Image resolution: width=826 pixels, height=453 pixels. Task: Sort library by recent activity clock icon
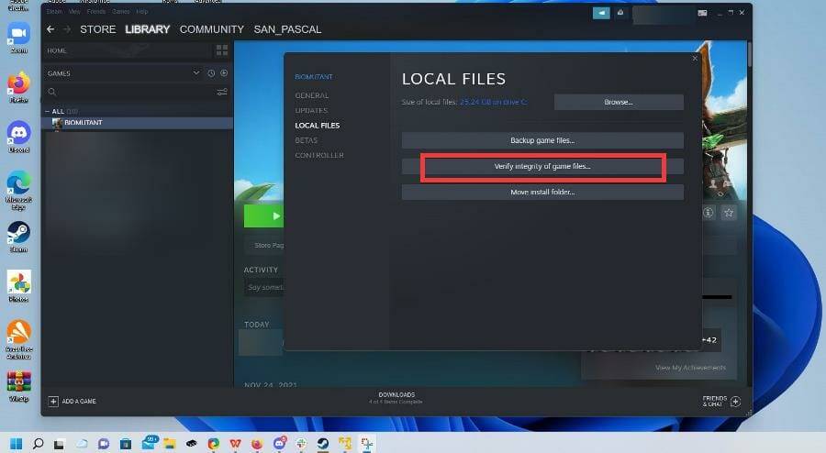(211, 73)
